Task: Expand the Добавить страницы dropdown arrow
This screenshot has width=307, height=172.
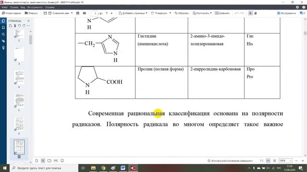Action: click(x=147, y=13)
